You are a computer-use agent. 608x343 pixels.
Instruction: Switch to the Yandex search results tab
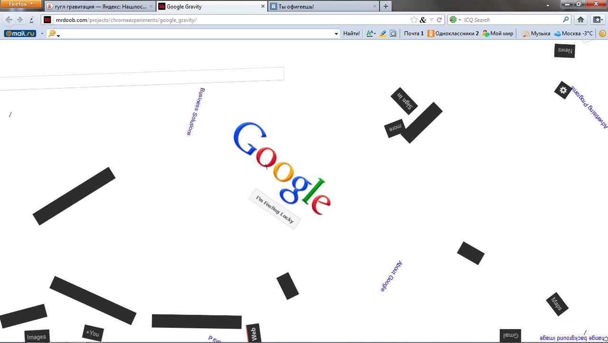pos(101,7)
